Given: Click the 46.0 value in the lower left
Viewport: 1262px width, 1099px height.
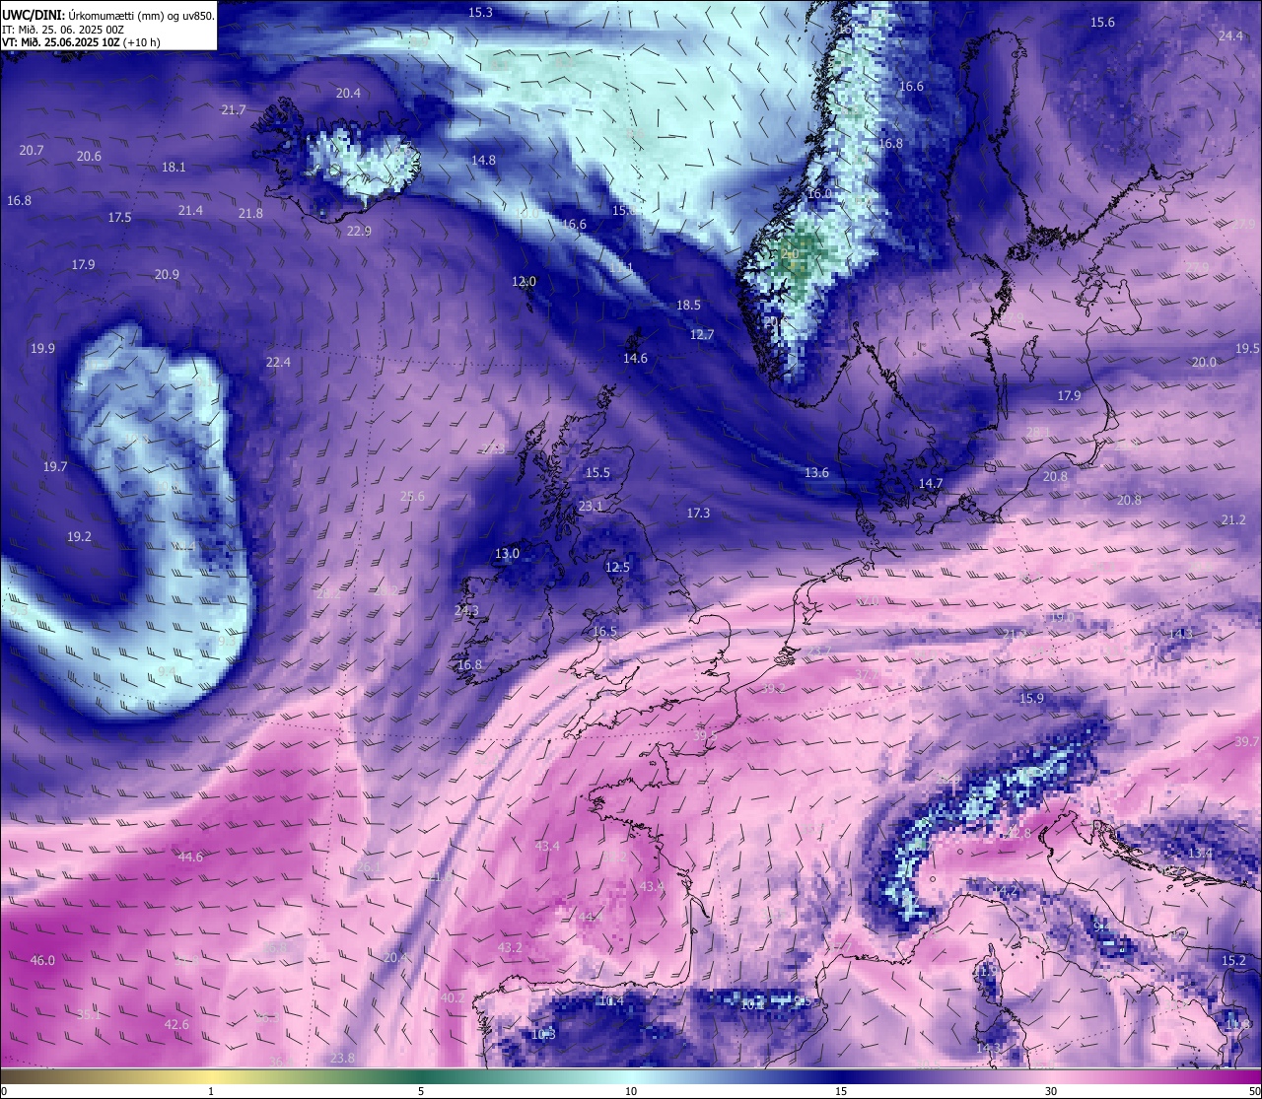Looking at the screenshot, I should tap(42, 960).
